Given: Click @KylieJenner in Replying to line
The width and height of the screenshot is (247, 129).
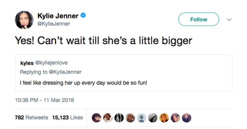Looking at the screenshot, I should click(65, 72).
